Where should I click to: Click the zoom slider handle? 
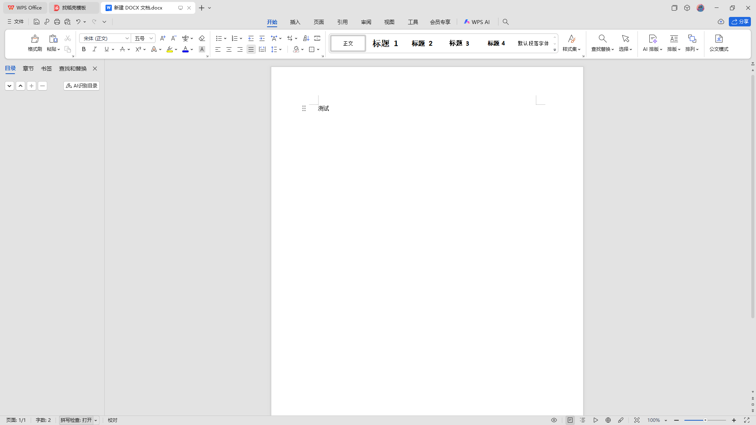(x=705, y=420)
